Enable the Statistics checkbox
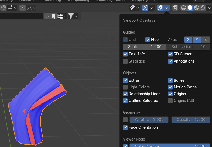This screenshot has height=147, width=212. coord(125,61)
